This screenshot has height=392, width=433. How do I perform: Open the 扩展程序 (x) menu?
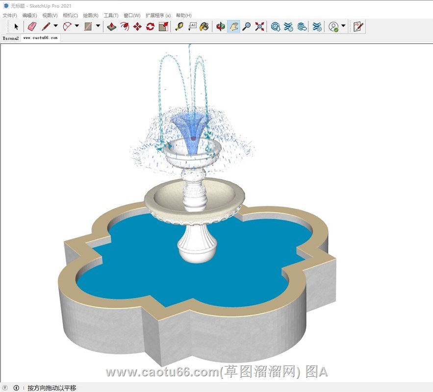(x=158, y=16)
